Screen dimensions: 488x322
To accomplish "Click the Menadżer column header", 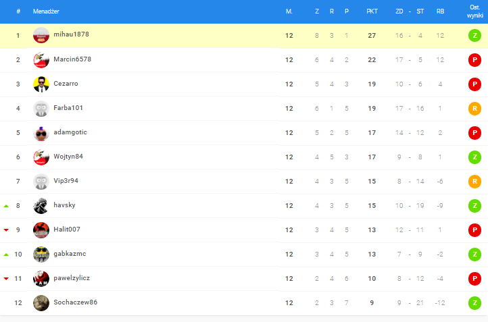I will (46, 11).
